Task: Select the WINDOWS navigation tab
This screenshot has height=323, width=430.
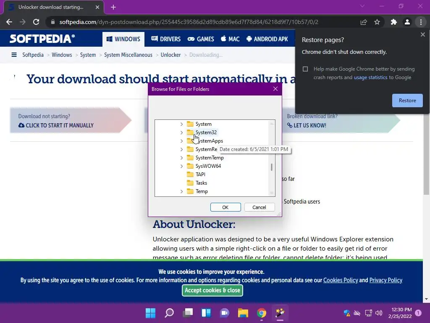Action: click(x=123, y=39)
